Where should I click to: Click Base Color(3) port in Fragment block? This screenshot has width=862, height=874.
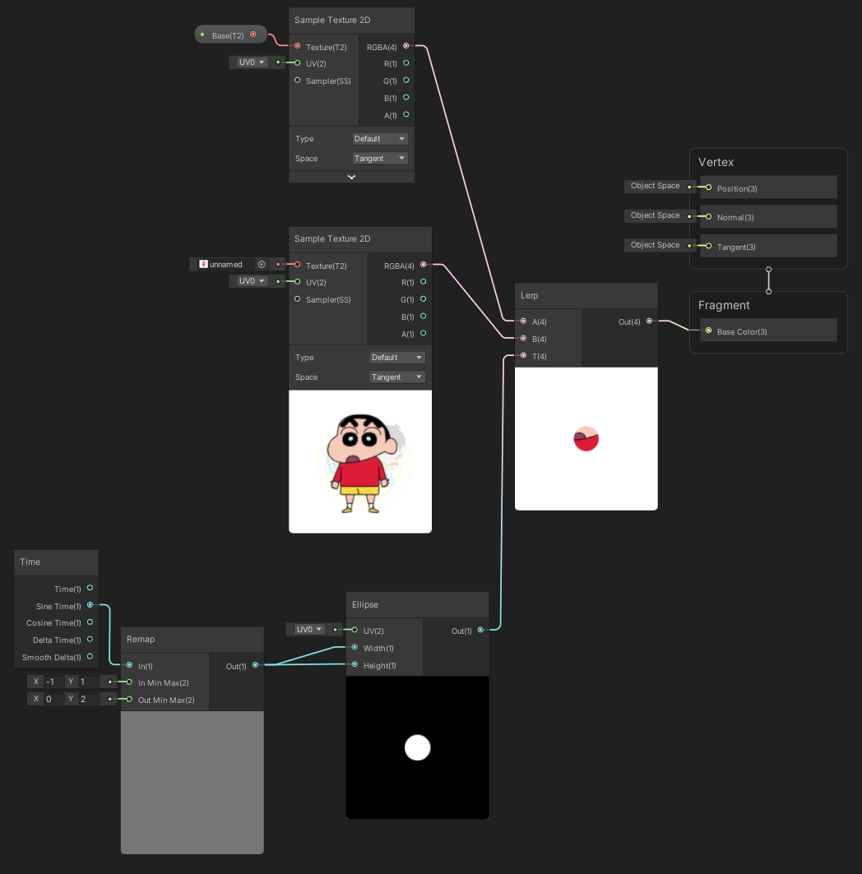click(x=709, y=331)
